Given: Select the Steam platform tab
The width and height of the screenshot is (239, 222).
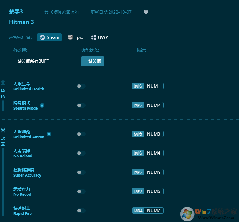Looking at the screenshot, I should [50, 37].
